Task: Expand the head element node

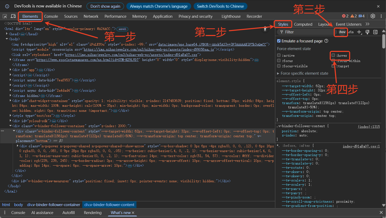Action: click(7, 34)
